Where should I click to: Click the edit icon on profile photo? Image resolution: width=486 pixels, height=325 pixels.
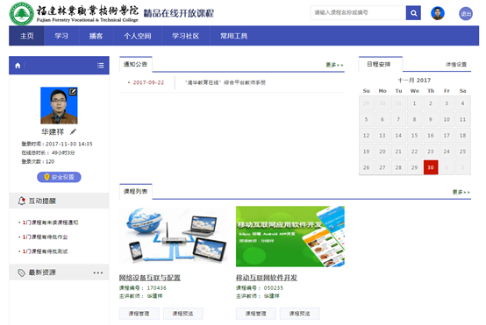pyautogui.click(x=73, y=92)
